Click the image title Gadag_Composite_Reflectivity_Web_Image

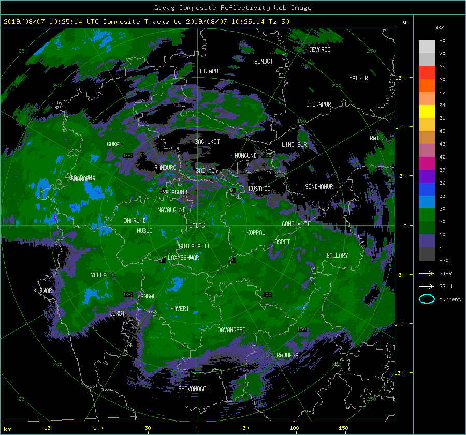point(232,8)
